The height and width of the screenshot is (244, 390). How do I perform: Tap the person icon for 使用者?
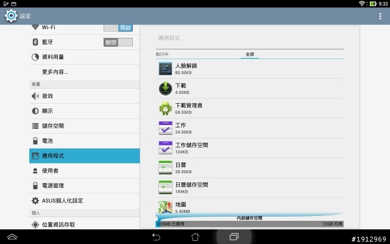[35, 171]
